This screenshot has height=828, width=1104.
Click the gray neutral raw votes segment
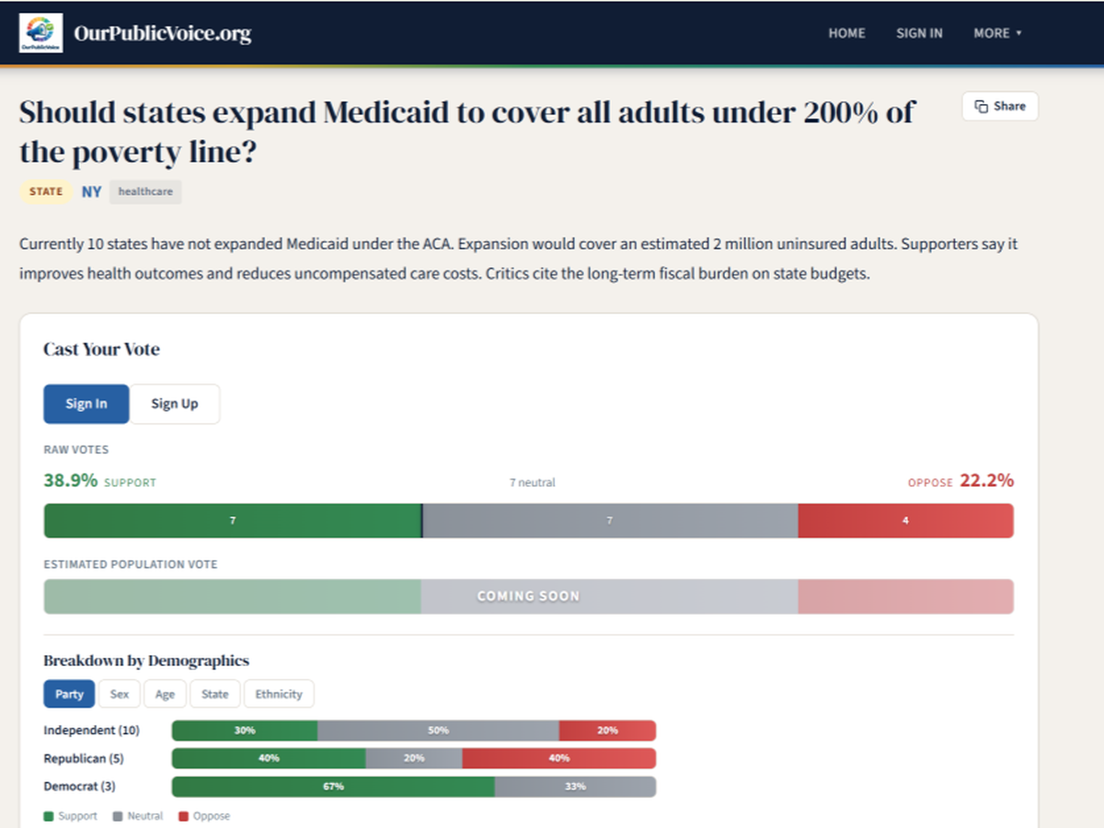[x=609, y=521]
